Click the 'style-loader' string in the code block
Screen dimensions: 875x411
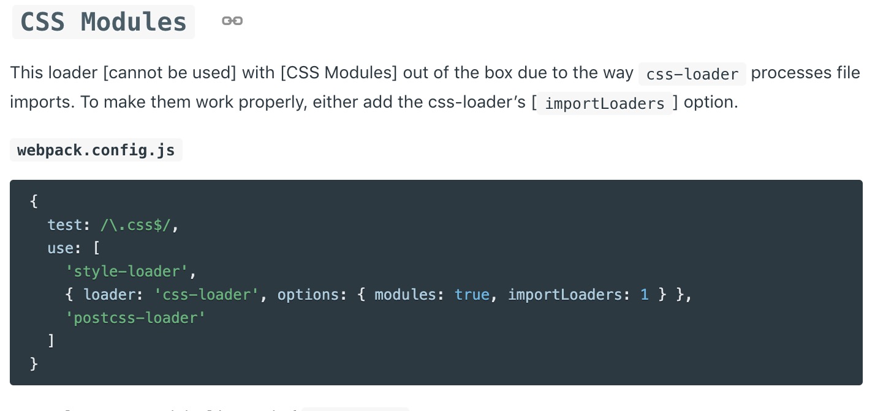pos(131,271)
